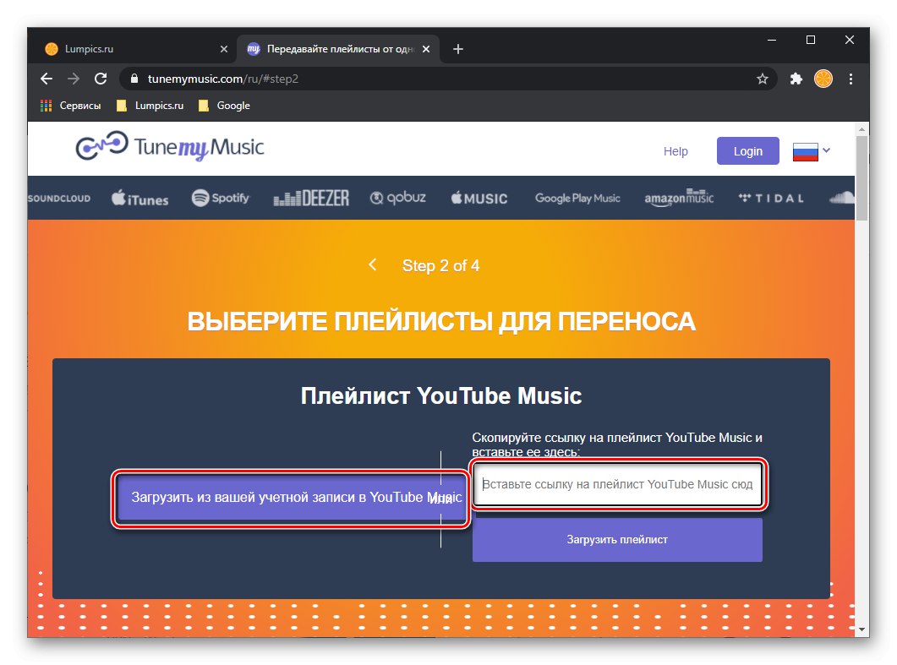Switch to the Lumpics.ru tab

click(x=136, y=49)
